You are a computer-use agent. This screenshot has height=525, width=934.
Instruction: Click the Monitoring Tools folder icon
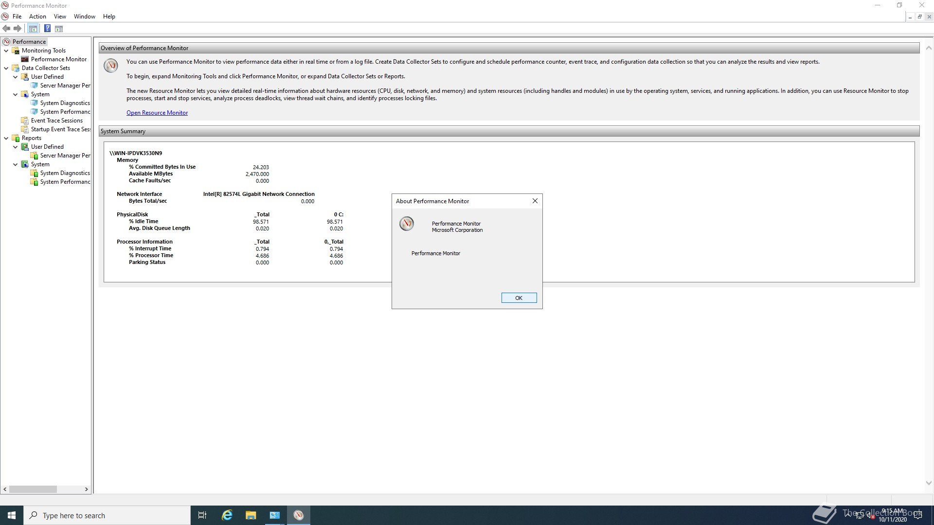16,51
